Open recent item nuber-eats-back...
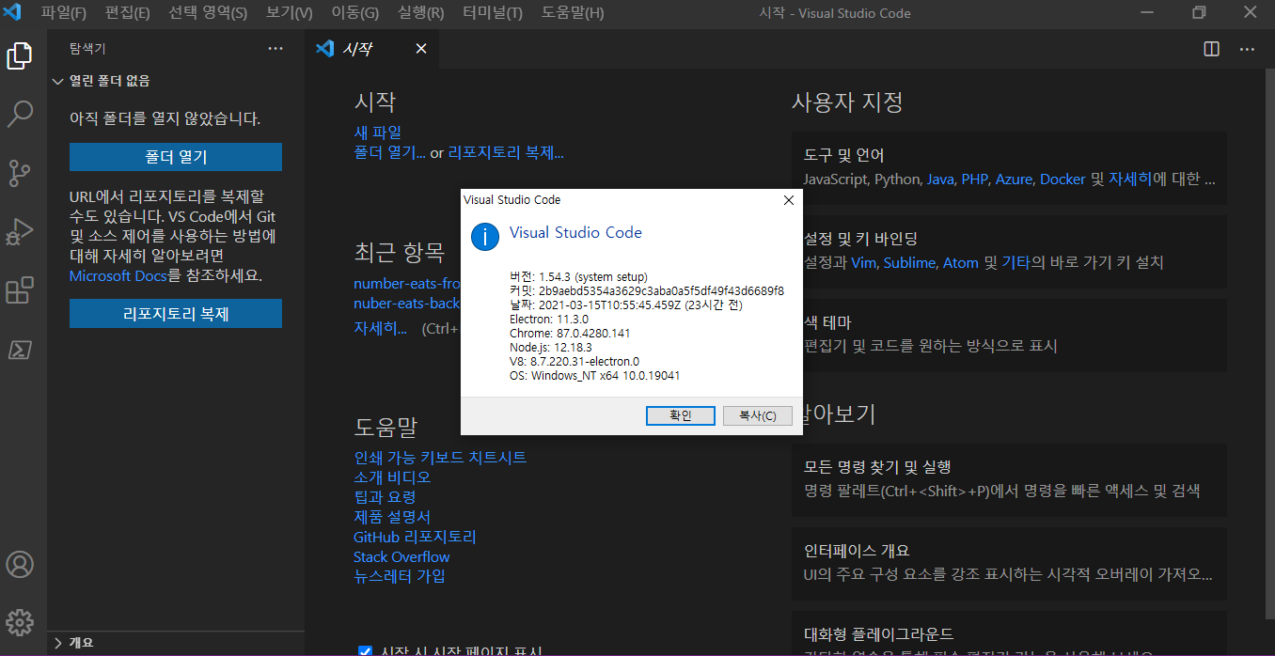This screenshot has height=656, width=1275. 407,304
